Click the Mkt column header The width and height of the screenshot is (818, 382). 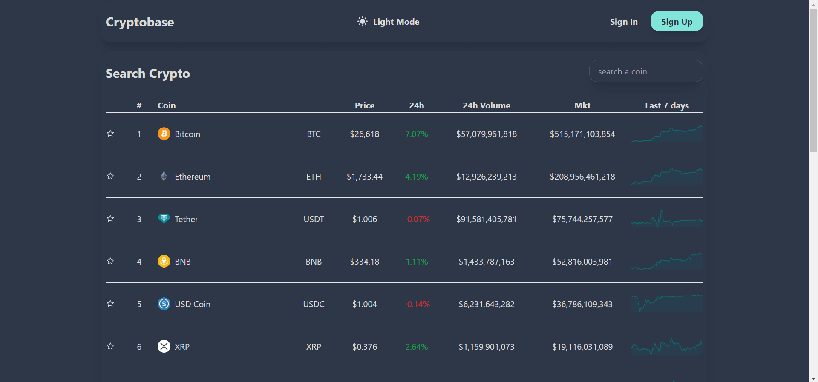582,105
